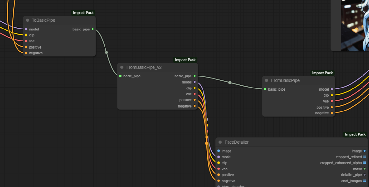Click the basic_pipe output port on ToBasicPipe

93,29
